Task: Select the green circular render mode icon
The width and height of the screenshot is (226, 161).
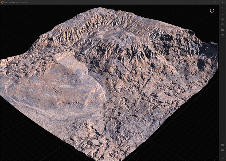Action: point(223,19)
